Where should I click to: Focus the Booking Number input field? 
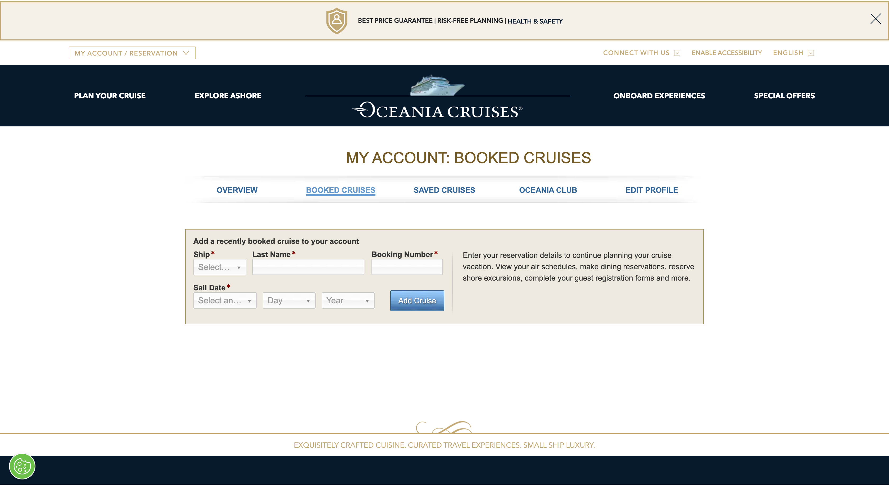click(x=407, y=267)
